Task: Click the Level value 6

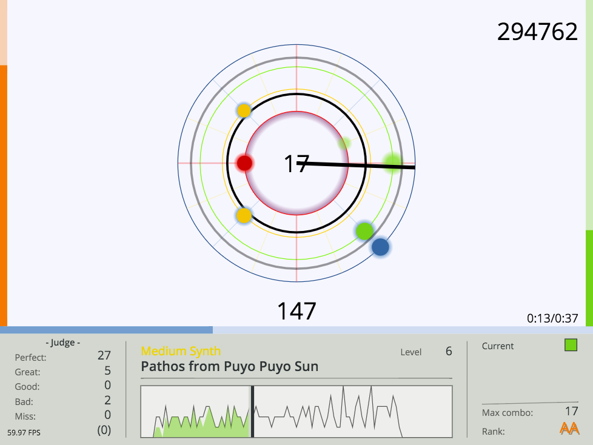Action: pos(449,351)
